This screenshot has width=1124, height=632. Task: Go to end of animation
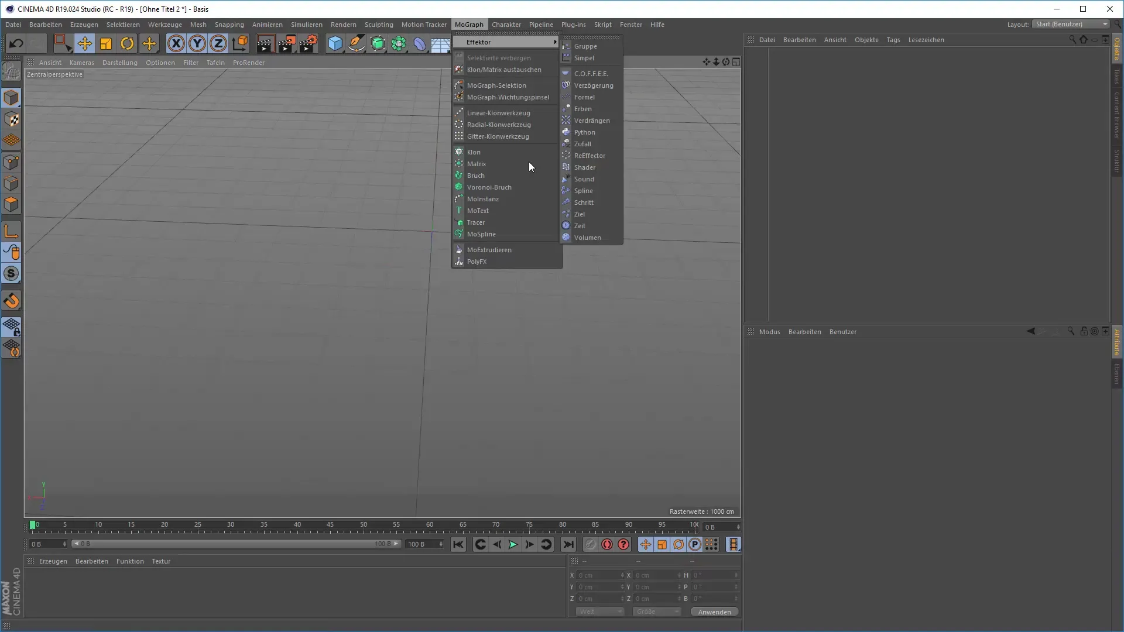pyautogui.click(x=568, y=545)
